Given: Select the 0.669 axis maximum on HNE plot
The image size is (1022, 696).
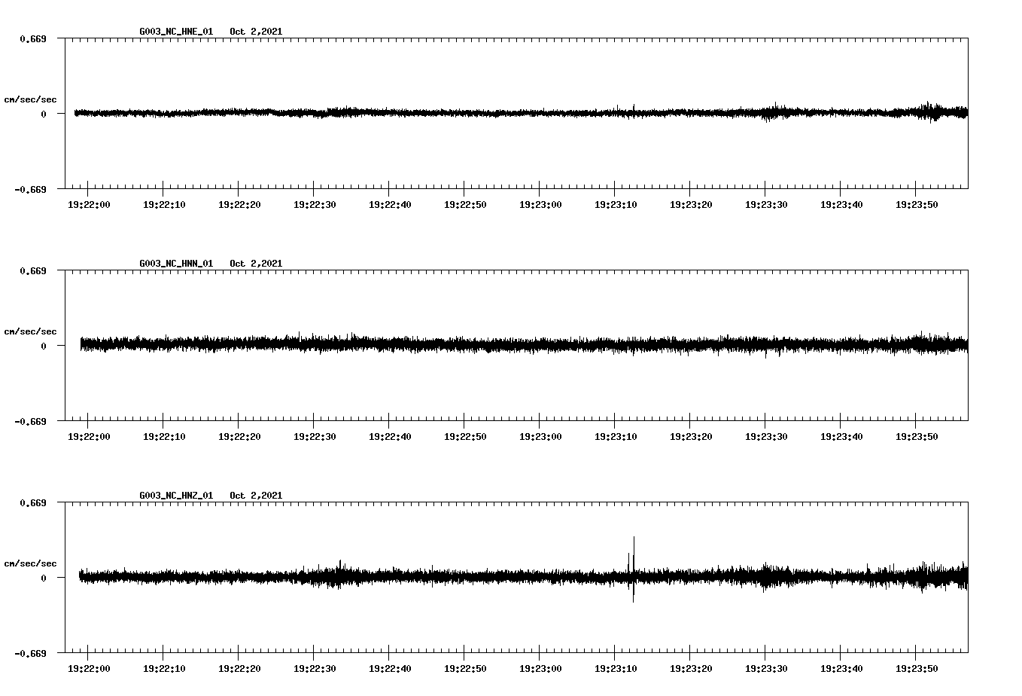Looking at the screenshot, I should 33,38.
